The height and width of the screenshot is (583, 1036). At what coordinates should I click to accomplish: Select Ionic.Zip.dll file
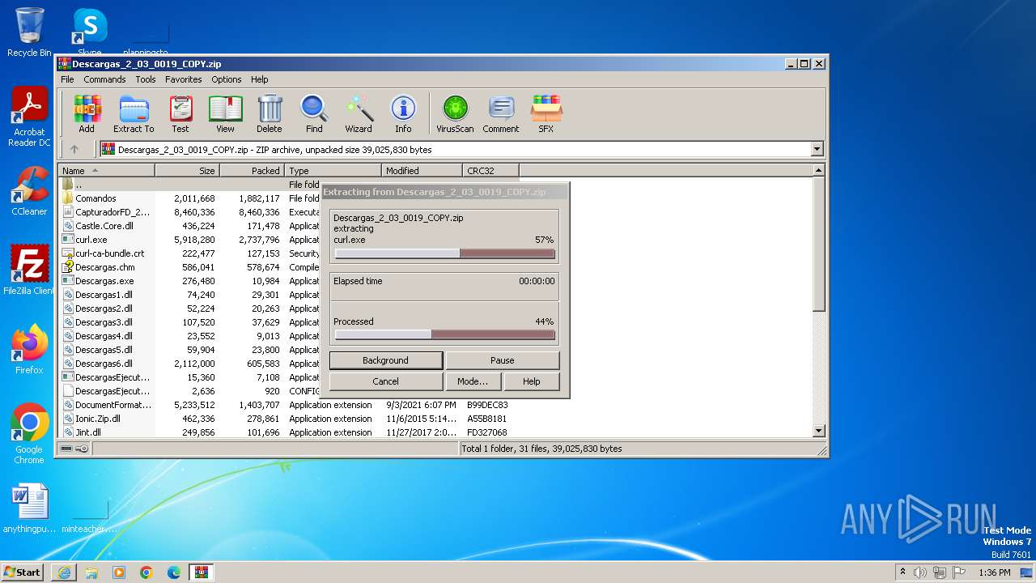(x=97, y=419)
